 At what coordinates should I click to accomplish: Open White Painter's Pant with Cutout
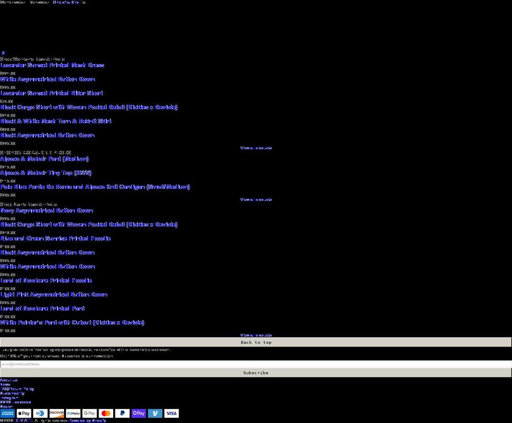tap(72, 322)
